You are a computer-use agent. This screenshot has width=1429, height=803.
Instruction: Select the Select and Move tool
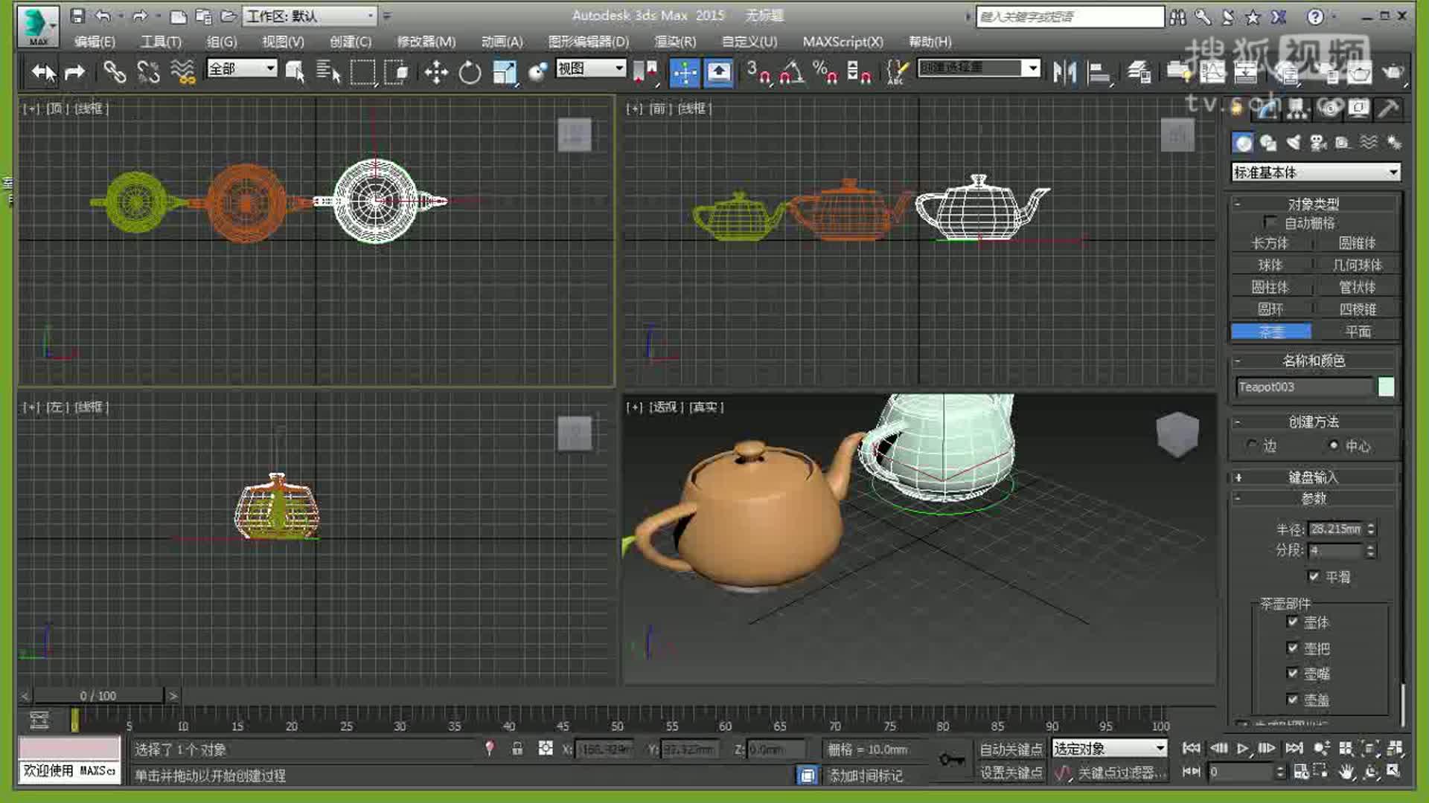tap(436, 72)
